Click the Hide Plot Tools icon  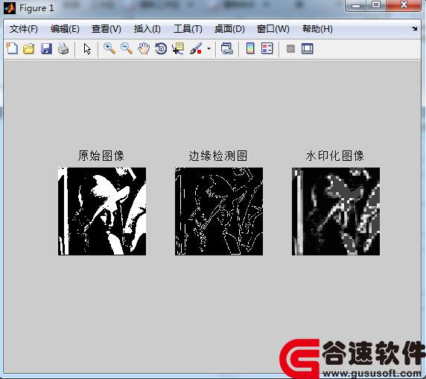[290, 49]
